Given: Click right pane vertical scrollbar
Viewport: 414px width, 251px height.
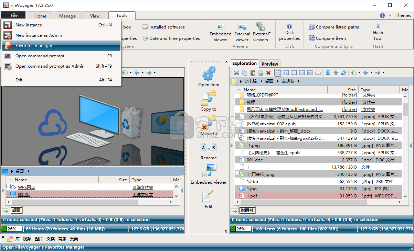Looking at the screenshot, I should (405, 147).
